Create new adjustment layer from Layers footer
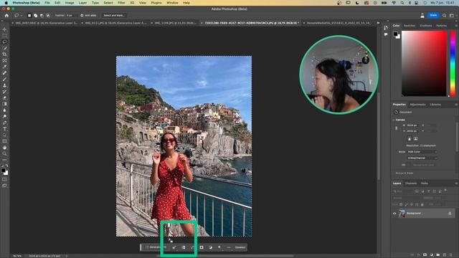This screenshot has height=258, width=459. (431, 255)
